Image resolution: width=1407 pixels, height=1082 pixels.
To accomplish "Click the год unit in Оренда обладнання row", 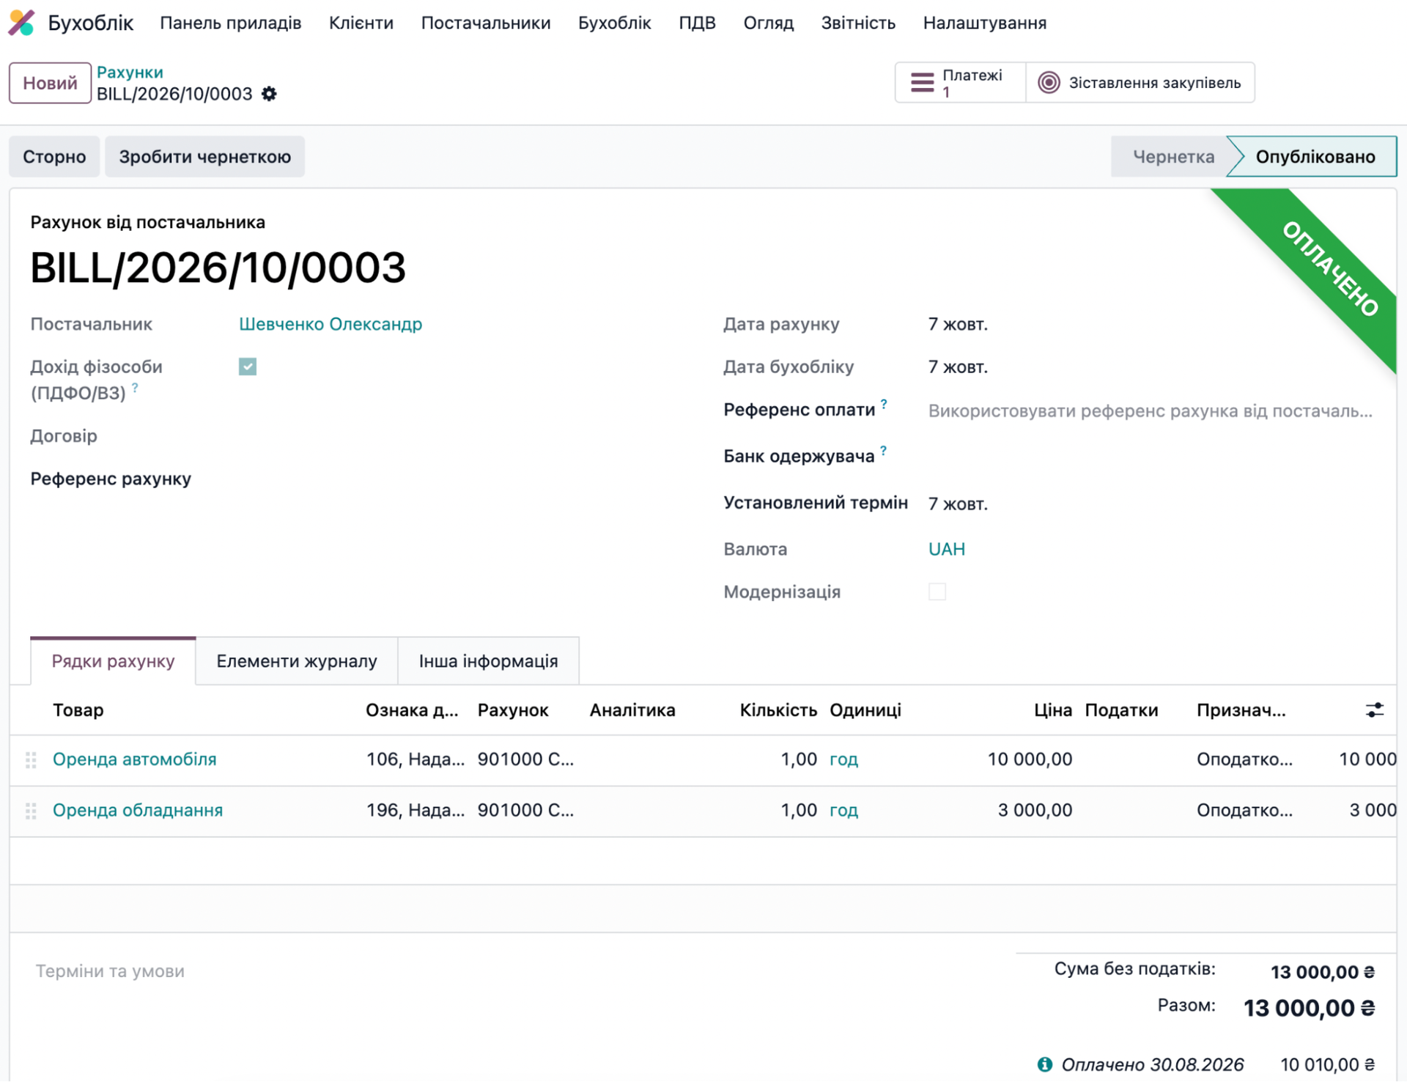I will click(843, 811).
